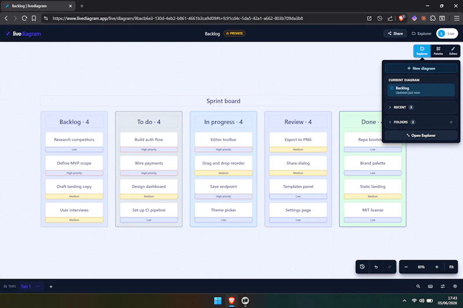The height and width of the screenshot is (308, 463).
Task: Show keyboard shortcuts icon
Action: (431, 286)
